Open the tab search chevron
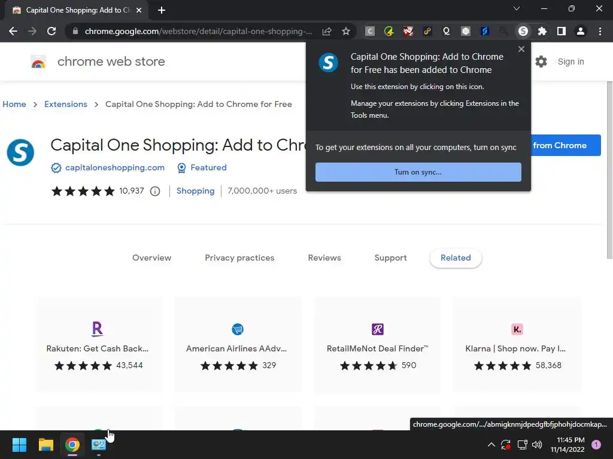 pyautogui.click(x=517, y=8)
